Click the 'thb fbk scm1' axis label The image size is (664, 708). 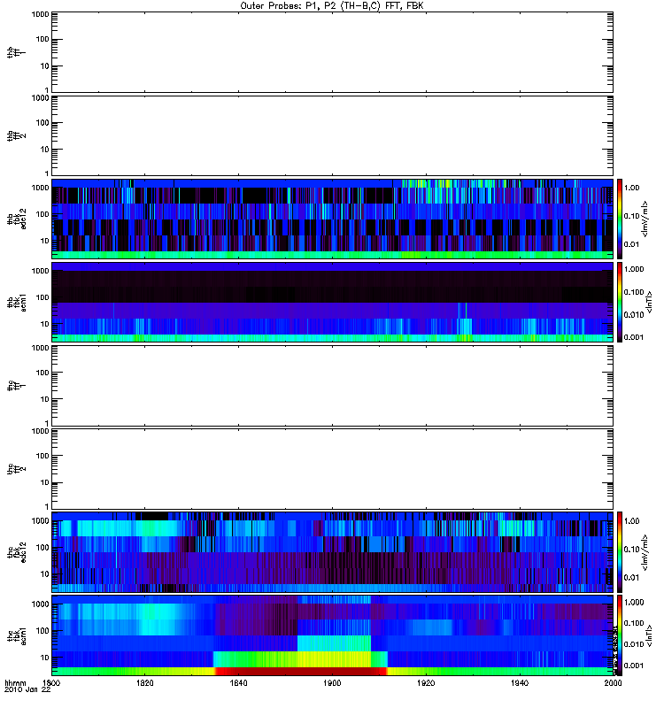coord(16,302)
